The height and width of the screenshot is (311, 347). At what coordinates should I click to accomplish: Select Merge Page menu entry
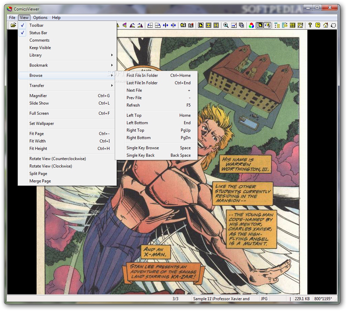[67, 181]
